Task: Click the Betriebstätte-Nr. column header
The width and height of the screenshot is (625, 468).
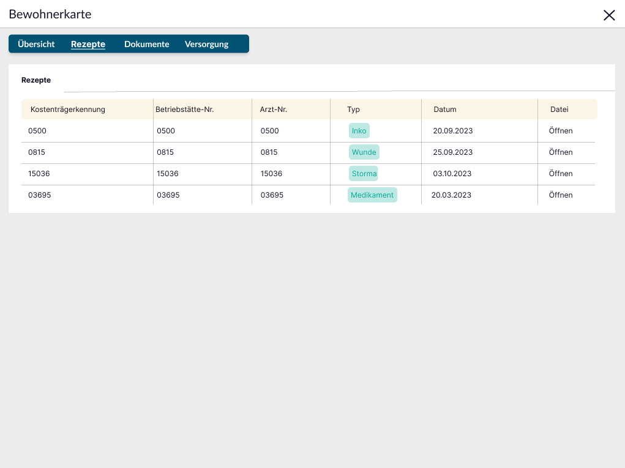Action: (184, 110)
